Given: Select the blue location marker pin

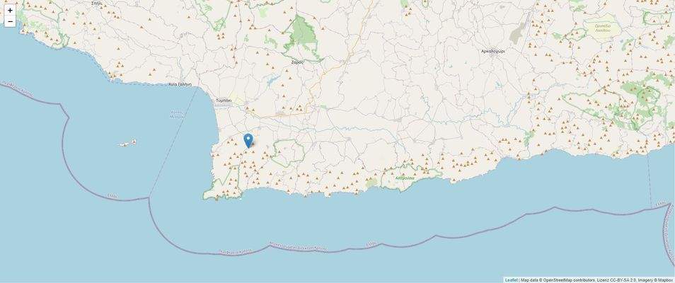Looking at the screenshot, I should click(x=248, y=141).
